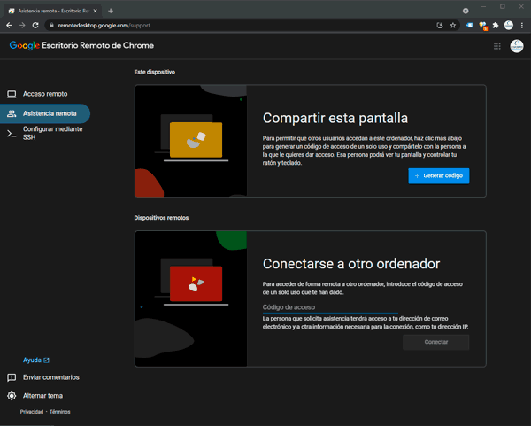Open the Extensions puzzle piece menu

[x=496, y=26]
